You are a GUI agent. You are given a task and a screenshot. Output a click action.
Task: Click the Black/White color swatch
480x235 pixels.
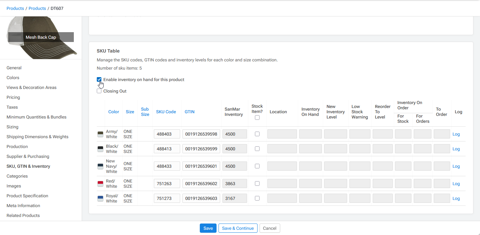click(100, 149)
